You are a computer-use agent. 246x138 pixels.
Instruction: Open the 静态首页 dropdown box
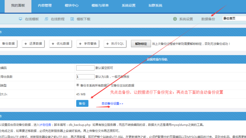click(234, 18)
